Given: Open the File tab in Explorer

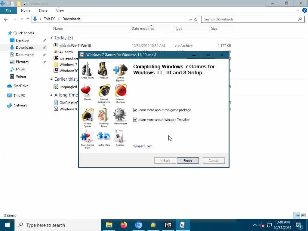Looking at the screenshot, I should pyautogui.click(x=8, y=11).
